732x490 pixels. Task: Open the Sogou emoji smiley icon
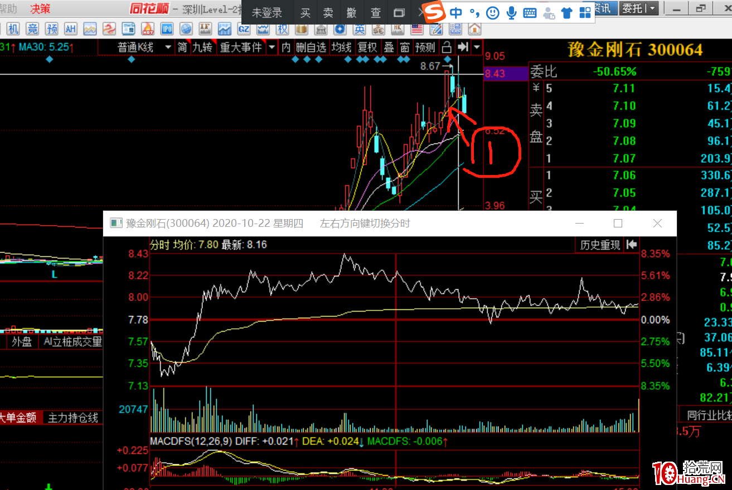coord(492,12)
